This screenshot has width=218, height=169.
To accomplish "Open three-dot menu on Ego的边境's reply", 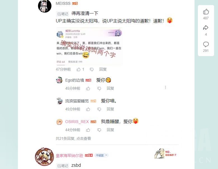I will (x=165, y=87).
